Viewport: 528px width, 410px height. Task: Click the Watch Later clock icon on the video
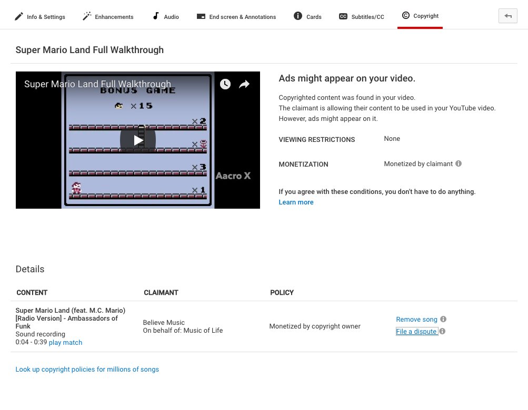pyautogui.click(x=225, y=84)
